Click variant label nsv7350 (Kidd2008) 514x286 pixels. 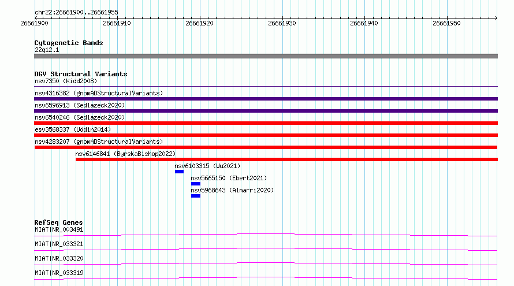pyautogui.click(x=66, y=81)
